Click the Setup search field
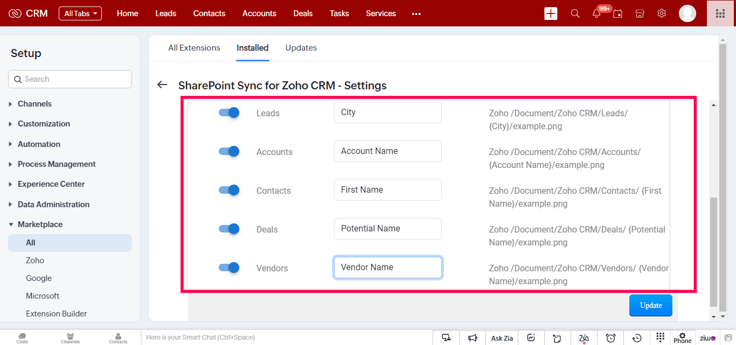Screen dimensions: 736x345 pyautogui.click(x=70, y=79)
